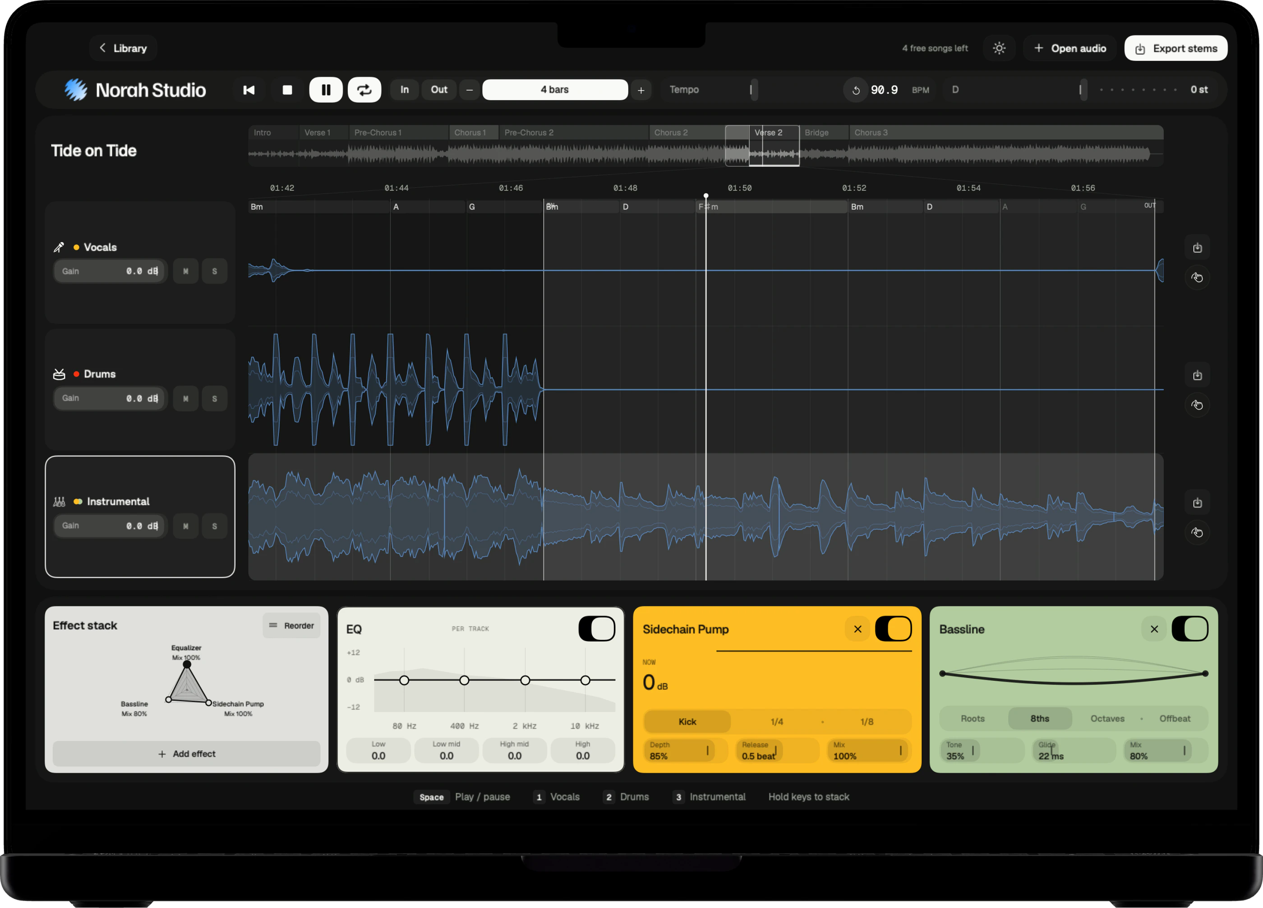Viewport: 1263px width, 908px height.
Task: Decrease loop length with minus
Action: click(x=470, y=90)
